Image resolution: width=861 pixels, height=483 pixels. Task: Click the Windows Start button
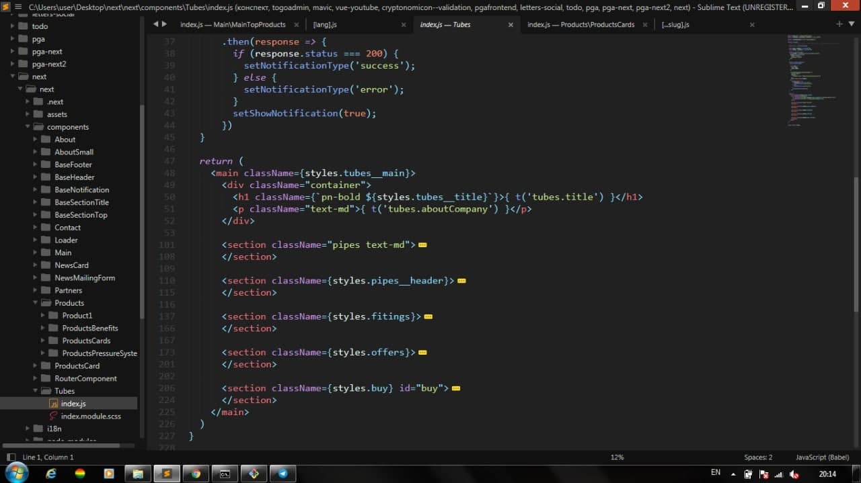16,474
